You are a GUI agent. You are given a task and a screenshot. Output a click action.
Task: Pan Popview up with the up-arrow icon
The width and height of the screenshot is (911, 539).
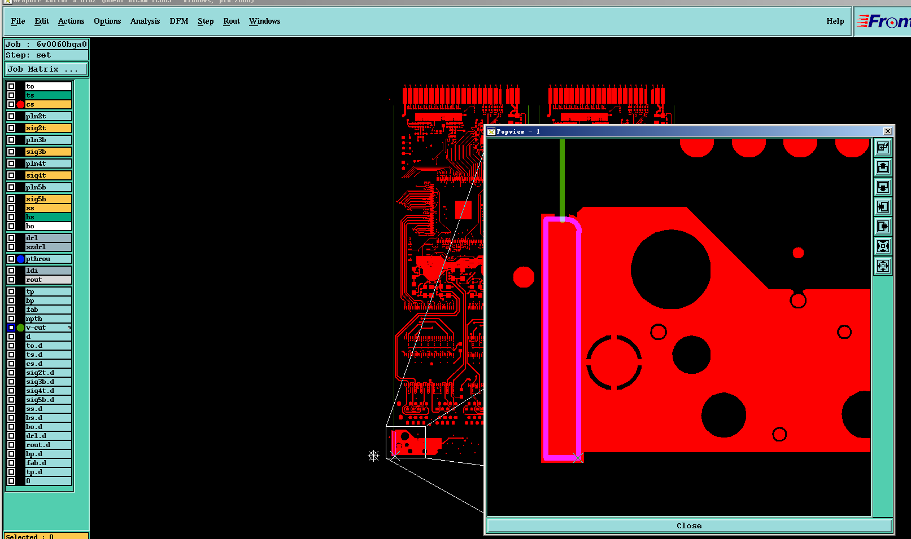[883, 167]
